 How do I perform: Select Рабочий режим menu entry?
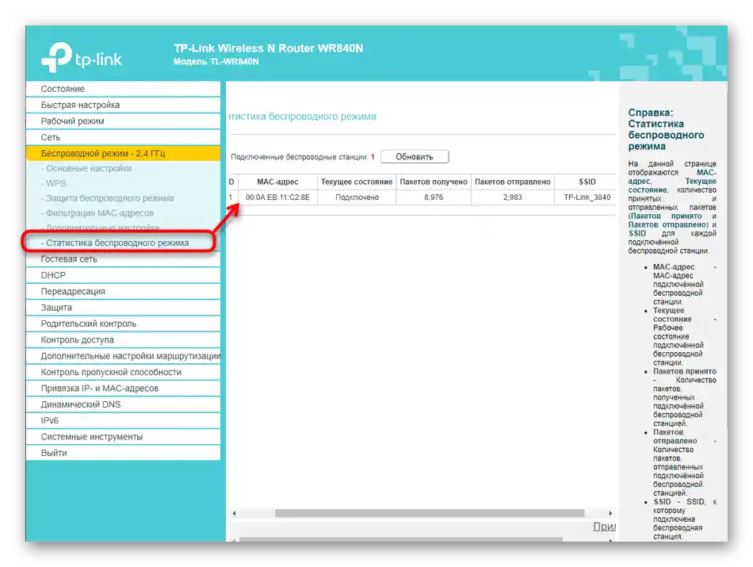coord(123,121)
